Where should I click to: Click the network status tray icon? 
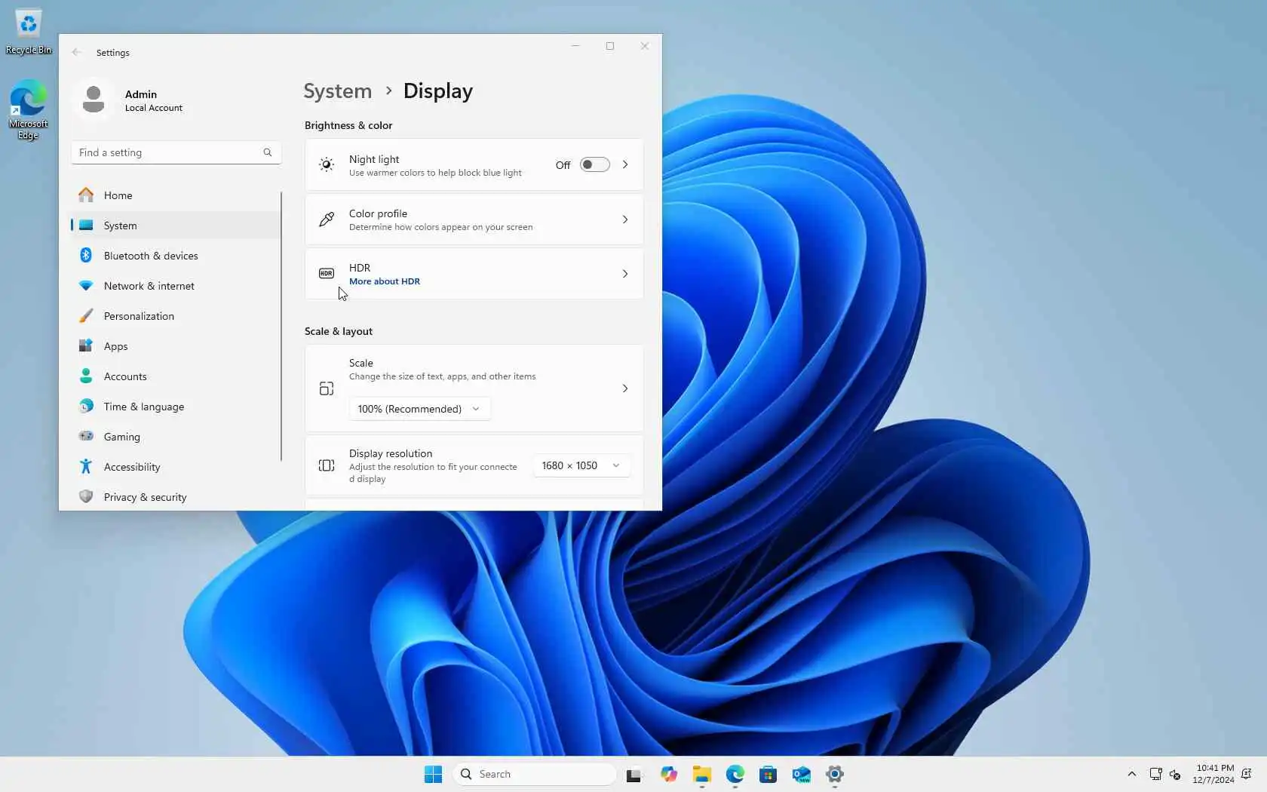click(x=1155, y=774)
